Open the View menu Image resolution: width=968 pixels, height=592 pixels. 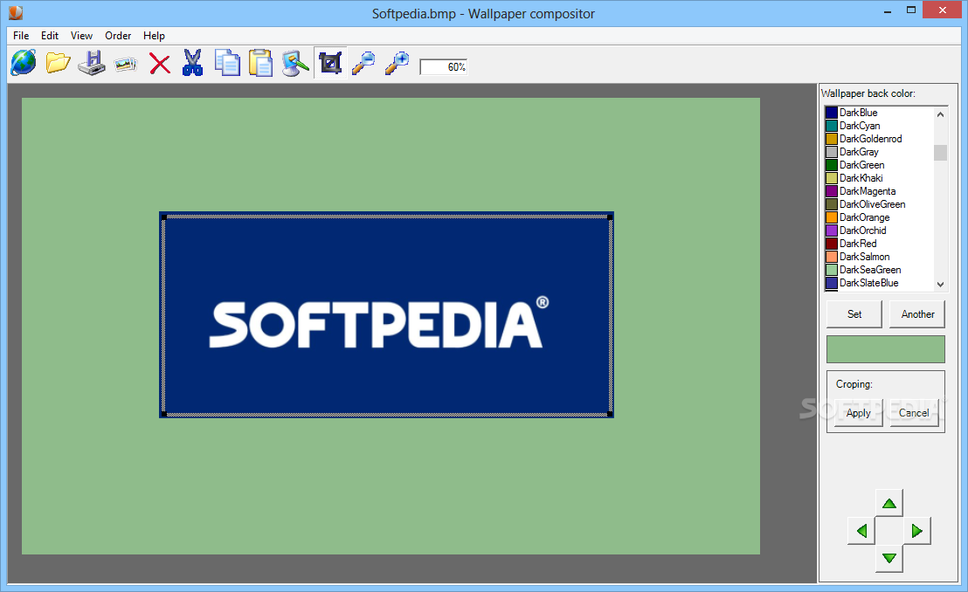point(81,36)
